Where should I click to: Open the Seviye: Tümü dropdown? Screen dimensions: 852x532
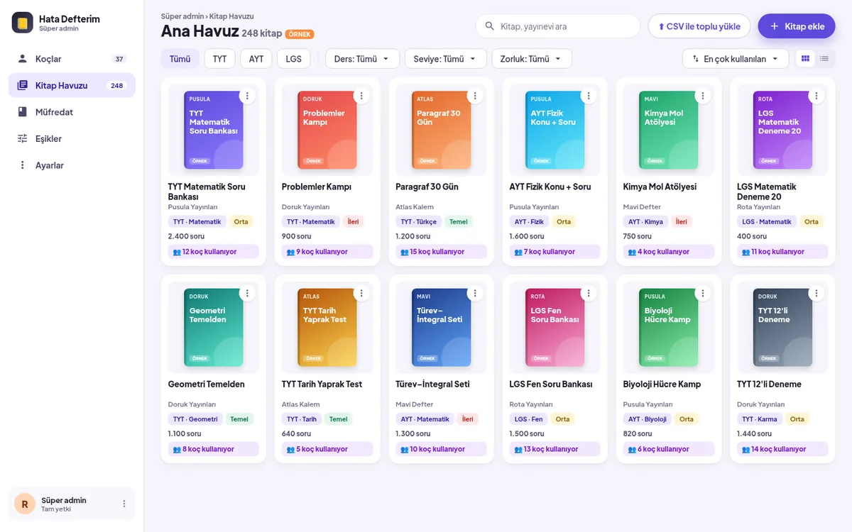[x=446, y=59]
